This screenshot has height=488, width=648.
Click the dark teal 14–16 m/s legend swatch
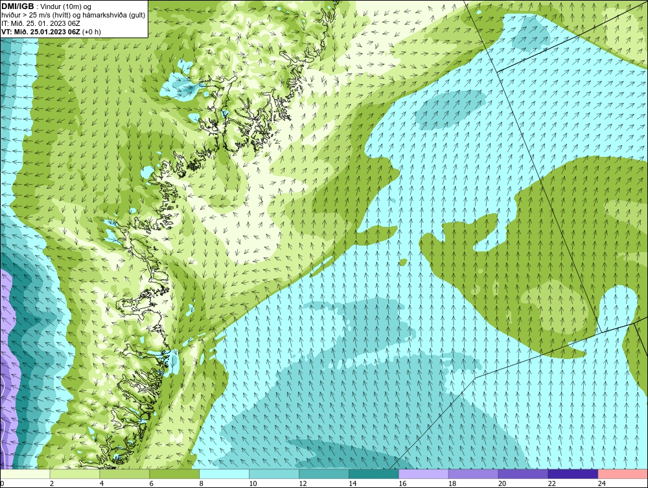click(x=374, y=474)
